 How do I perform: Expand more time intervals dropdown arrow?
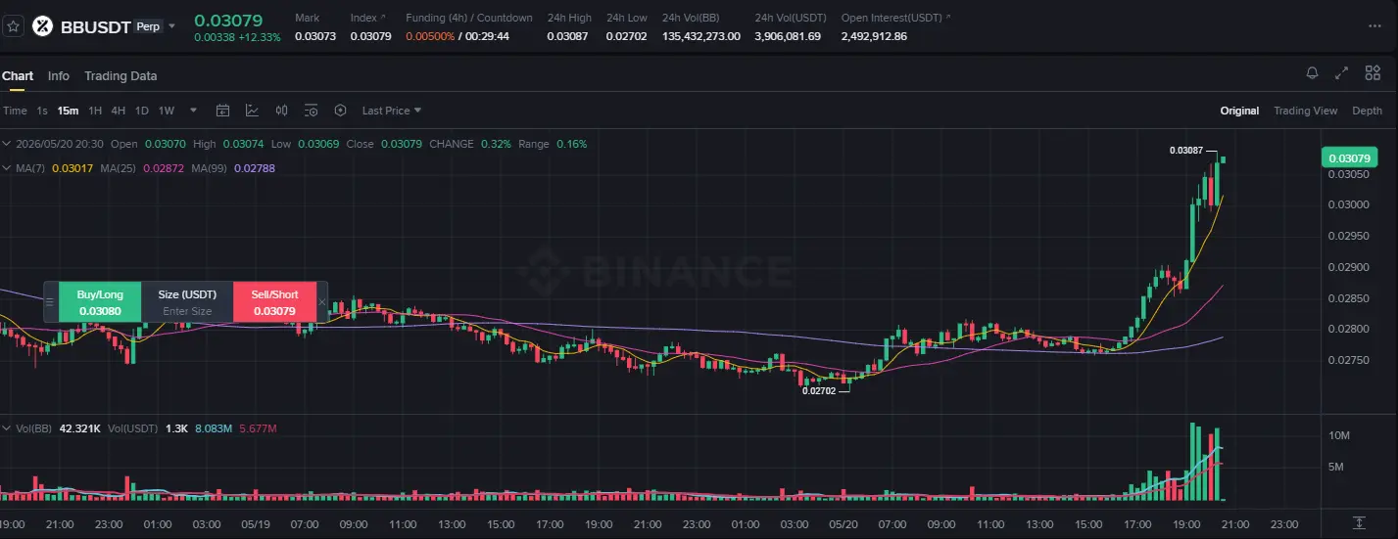pyautogui.click(x=193, y=111)
